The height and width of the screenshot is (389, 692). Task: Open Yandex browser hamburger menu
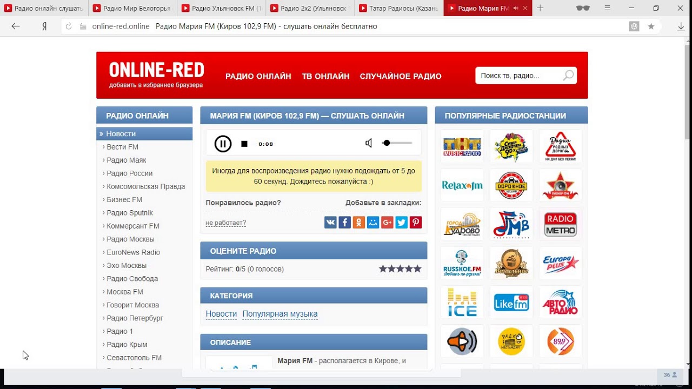pos(608,8)
